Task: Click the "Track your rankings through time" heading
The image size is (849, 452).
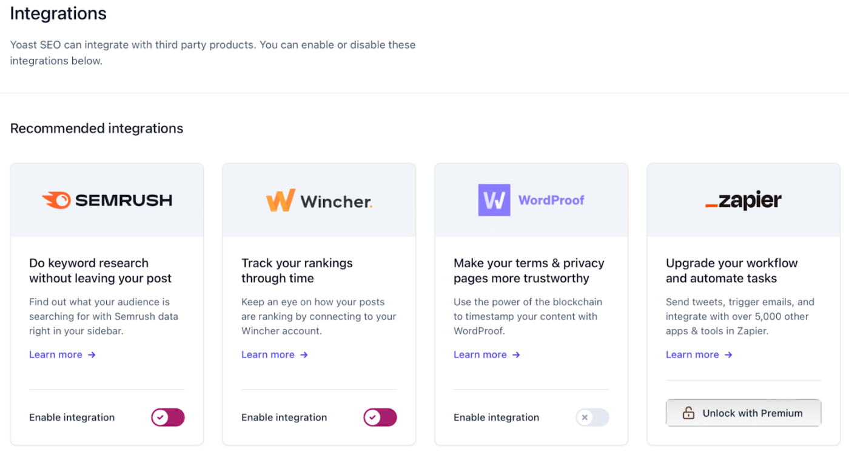Action: coord(297,270)
